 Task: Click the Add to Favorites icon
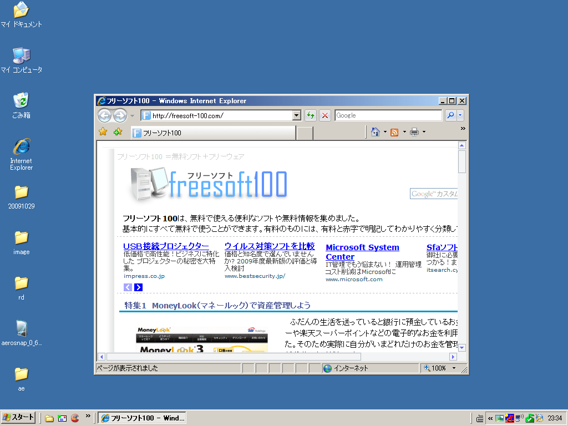point(118,132)
